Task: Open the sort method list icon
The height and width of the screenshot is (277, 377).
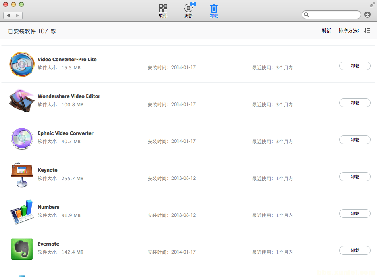Action: (x=367, y=31)
